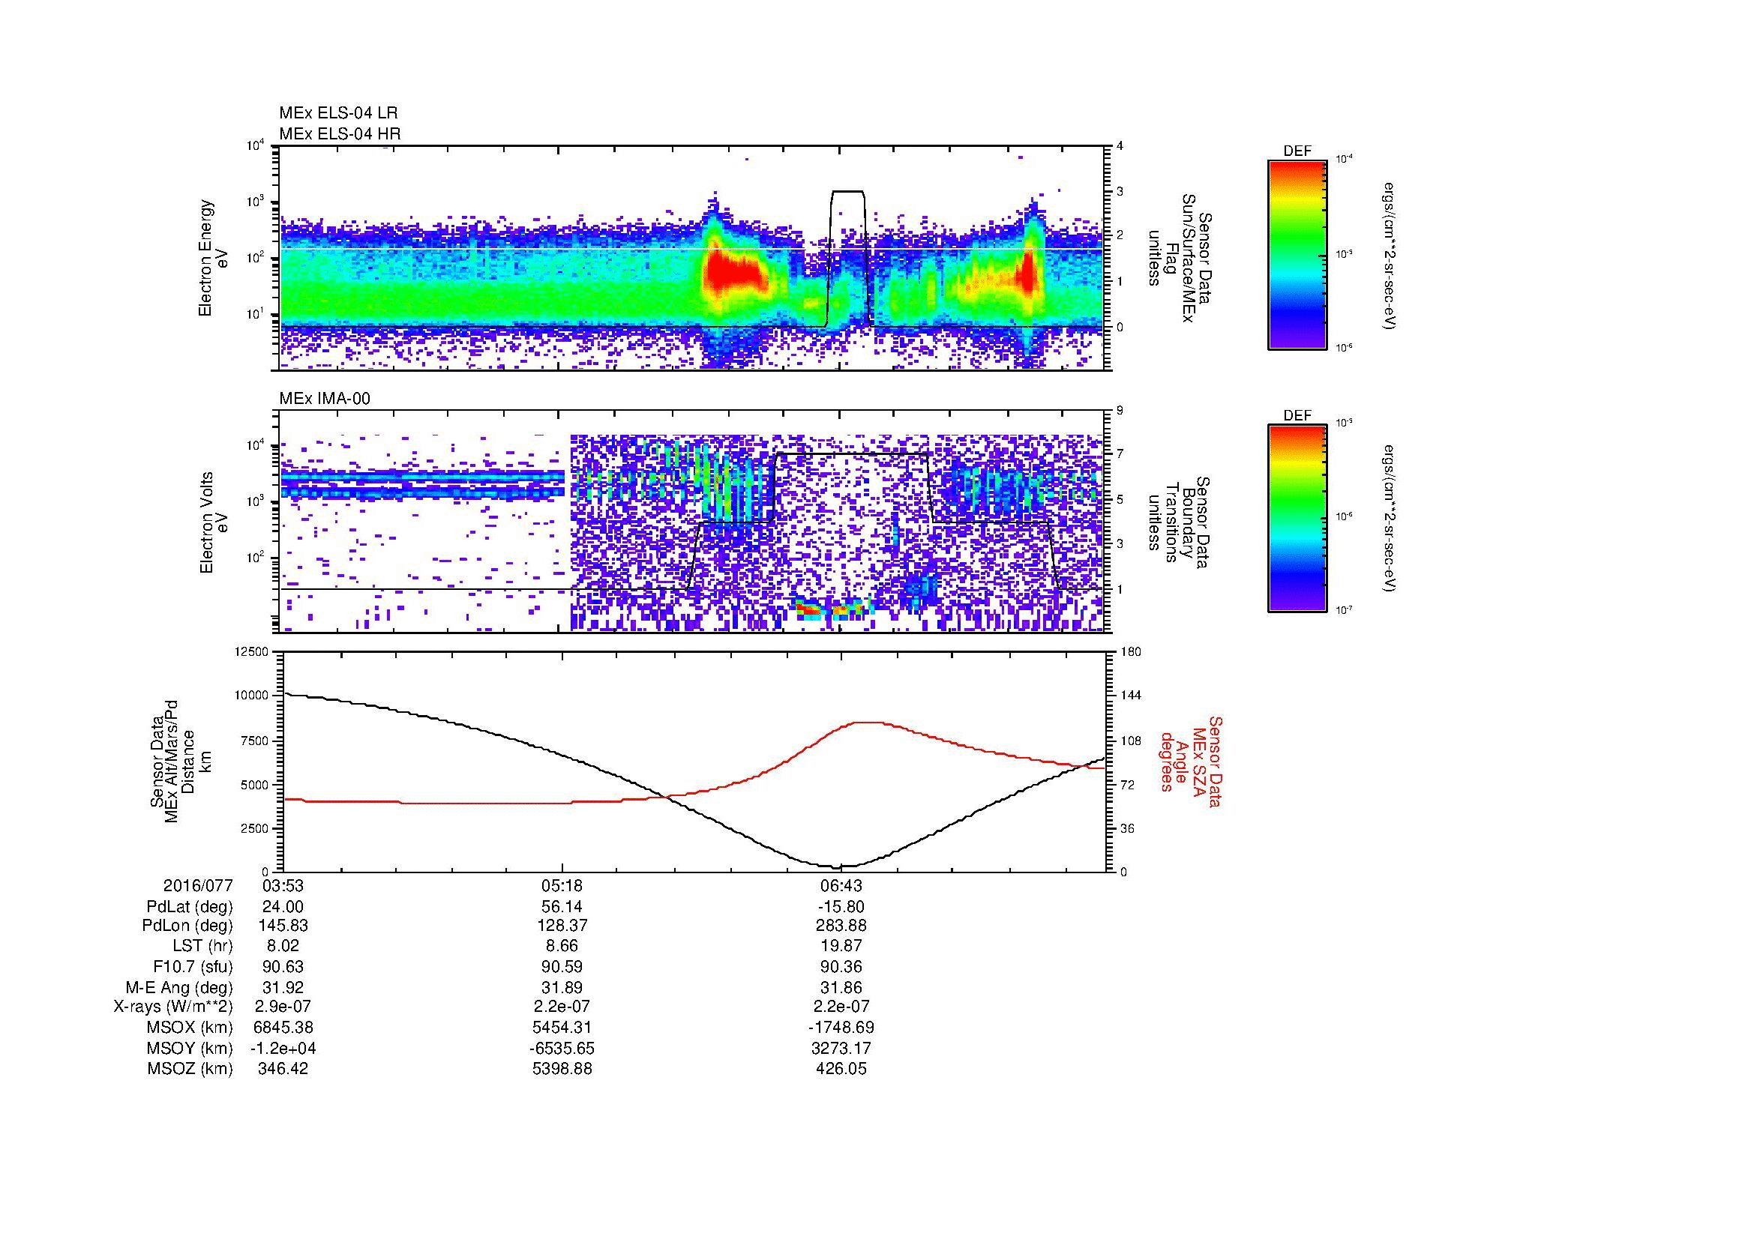1754x1239 pixels.
Task: Click the PdLat value 24.00
Action: 283,907
